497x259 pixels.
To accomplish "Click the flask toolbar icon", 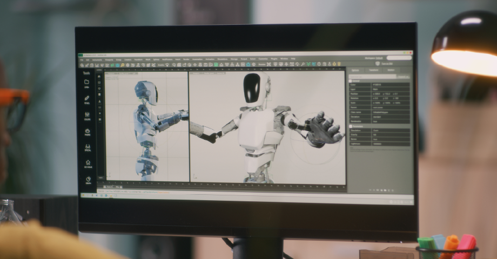I will tap(138, 65).
